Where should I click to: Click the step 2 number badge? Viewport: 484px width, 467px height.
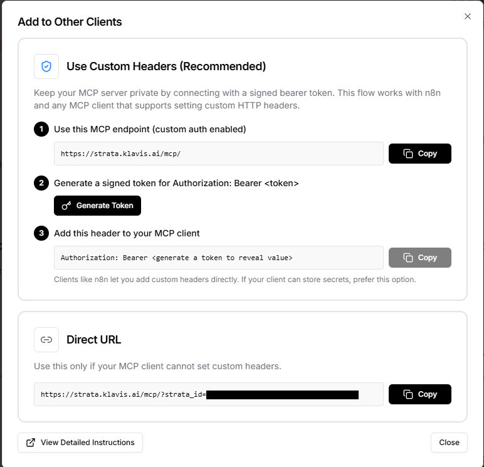41,183
